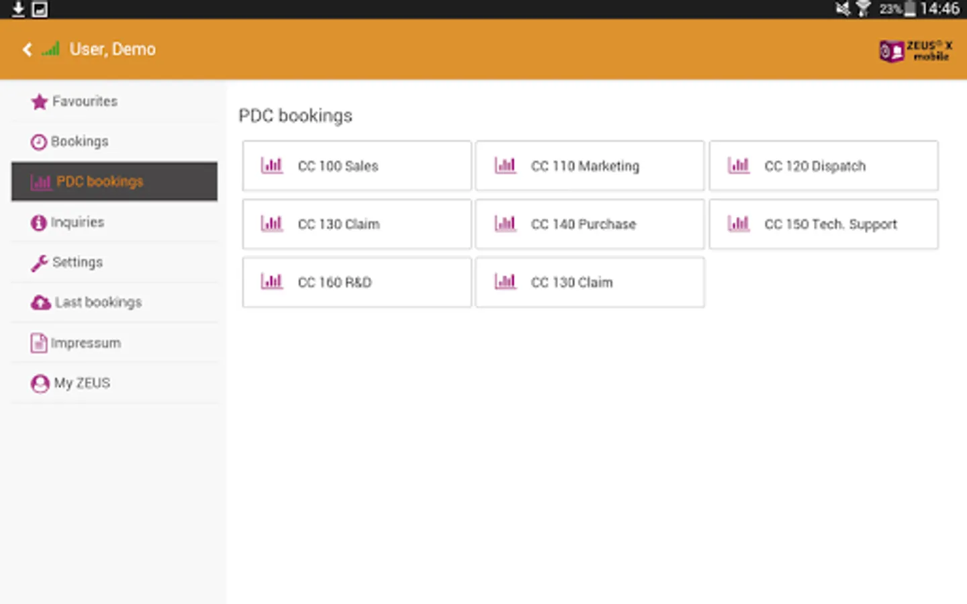
Task: Open Inquiries menu entry
Action: (115, 222)
